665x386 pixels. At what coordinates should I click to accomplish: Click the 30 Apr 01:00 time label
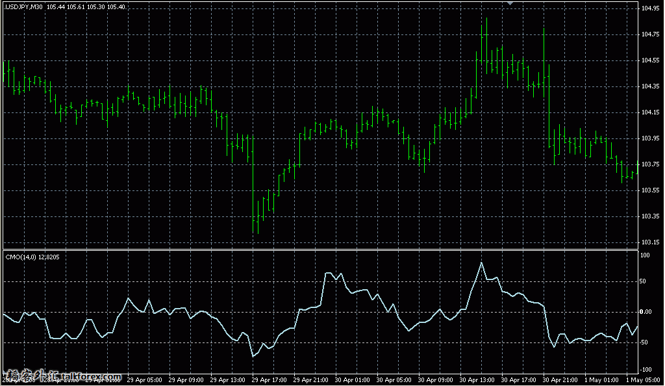(x=352, y=380)
